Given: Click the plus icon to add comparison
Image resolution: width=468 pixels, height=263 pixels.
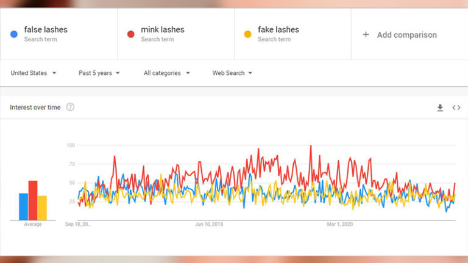Looking at the screenshot, I should (x=366, y=35).
